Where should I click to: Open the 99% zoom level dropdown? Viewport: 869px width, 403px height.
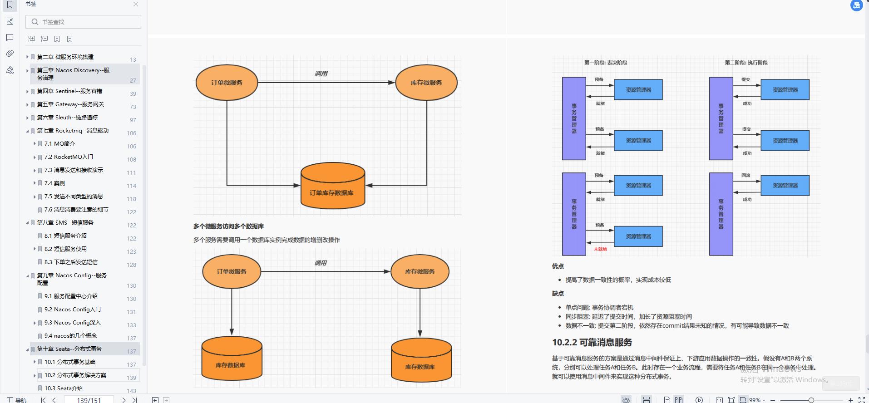[x=757, y=400]
